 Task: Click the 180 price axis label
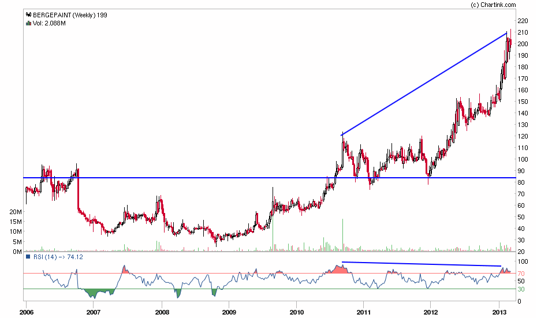(x=523, y=67)
